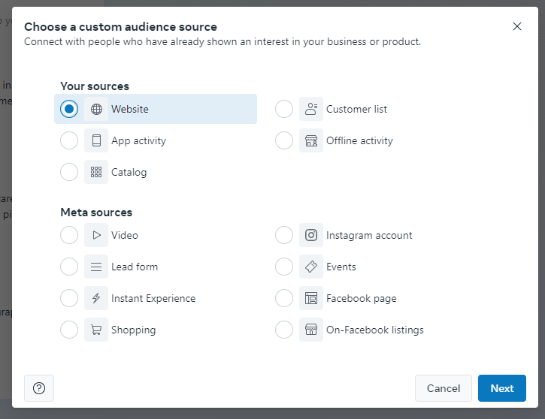Click the phone icon for App activity

pos(96,140)
